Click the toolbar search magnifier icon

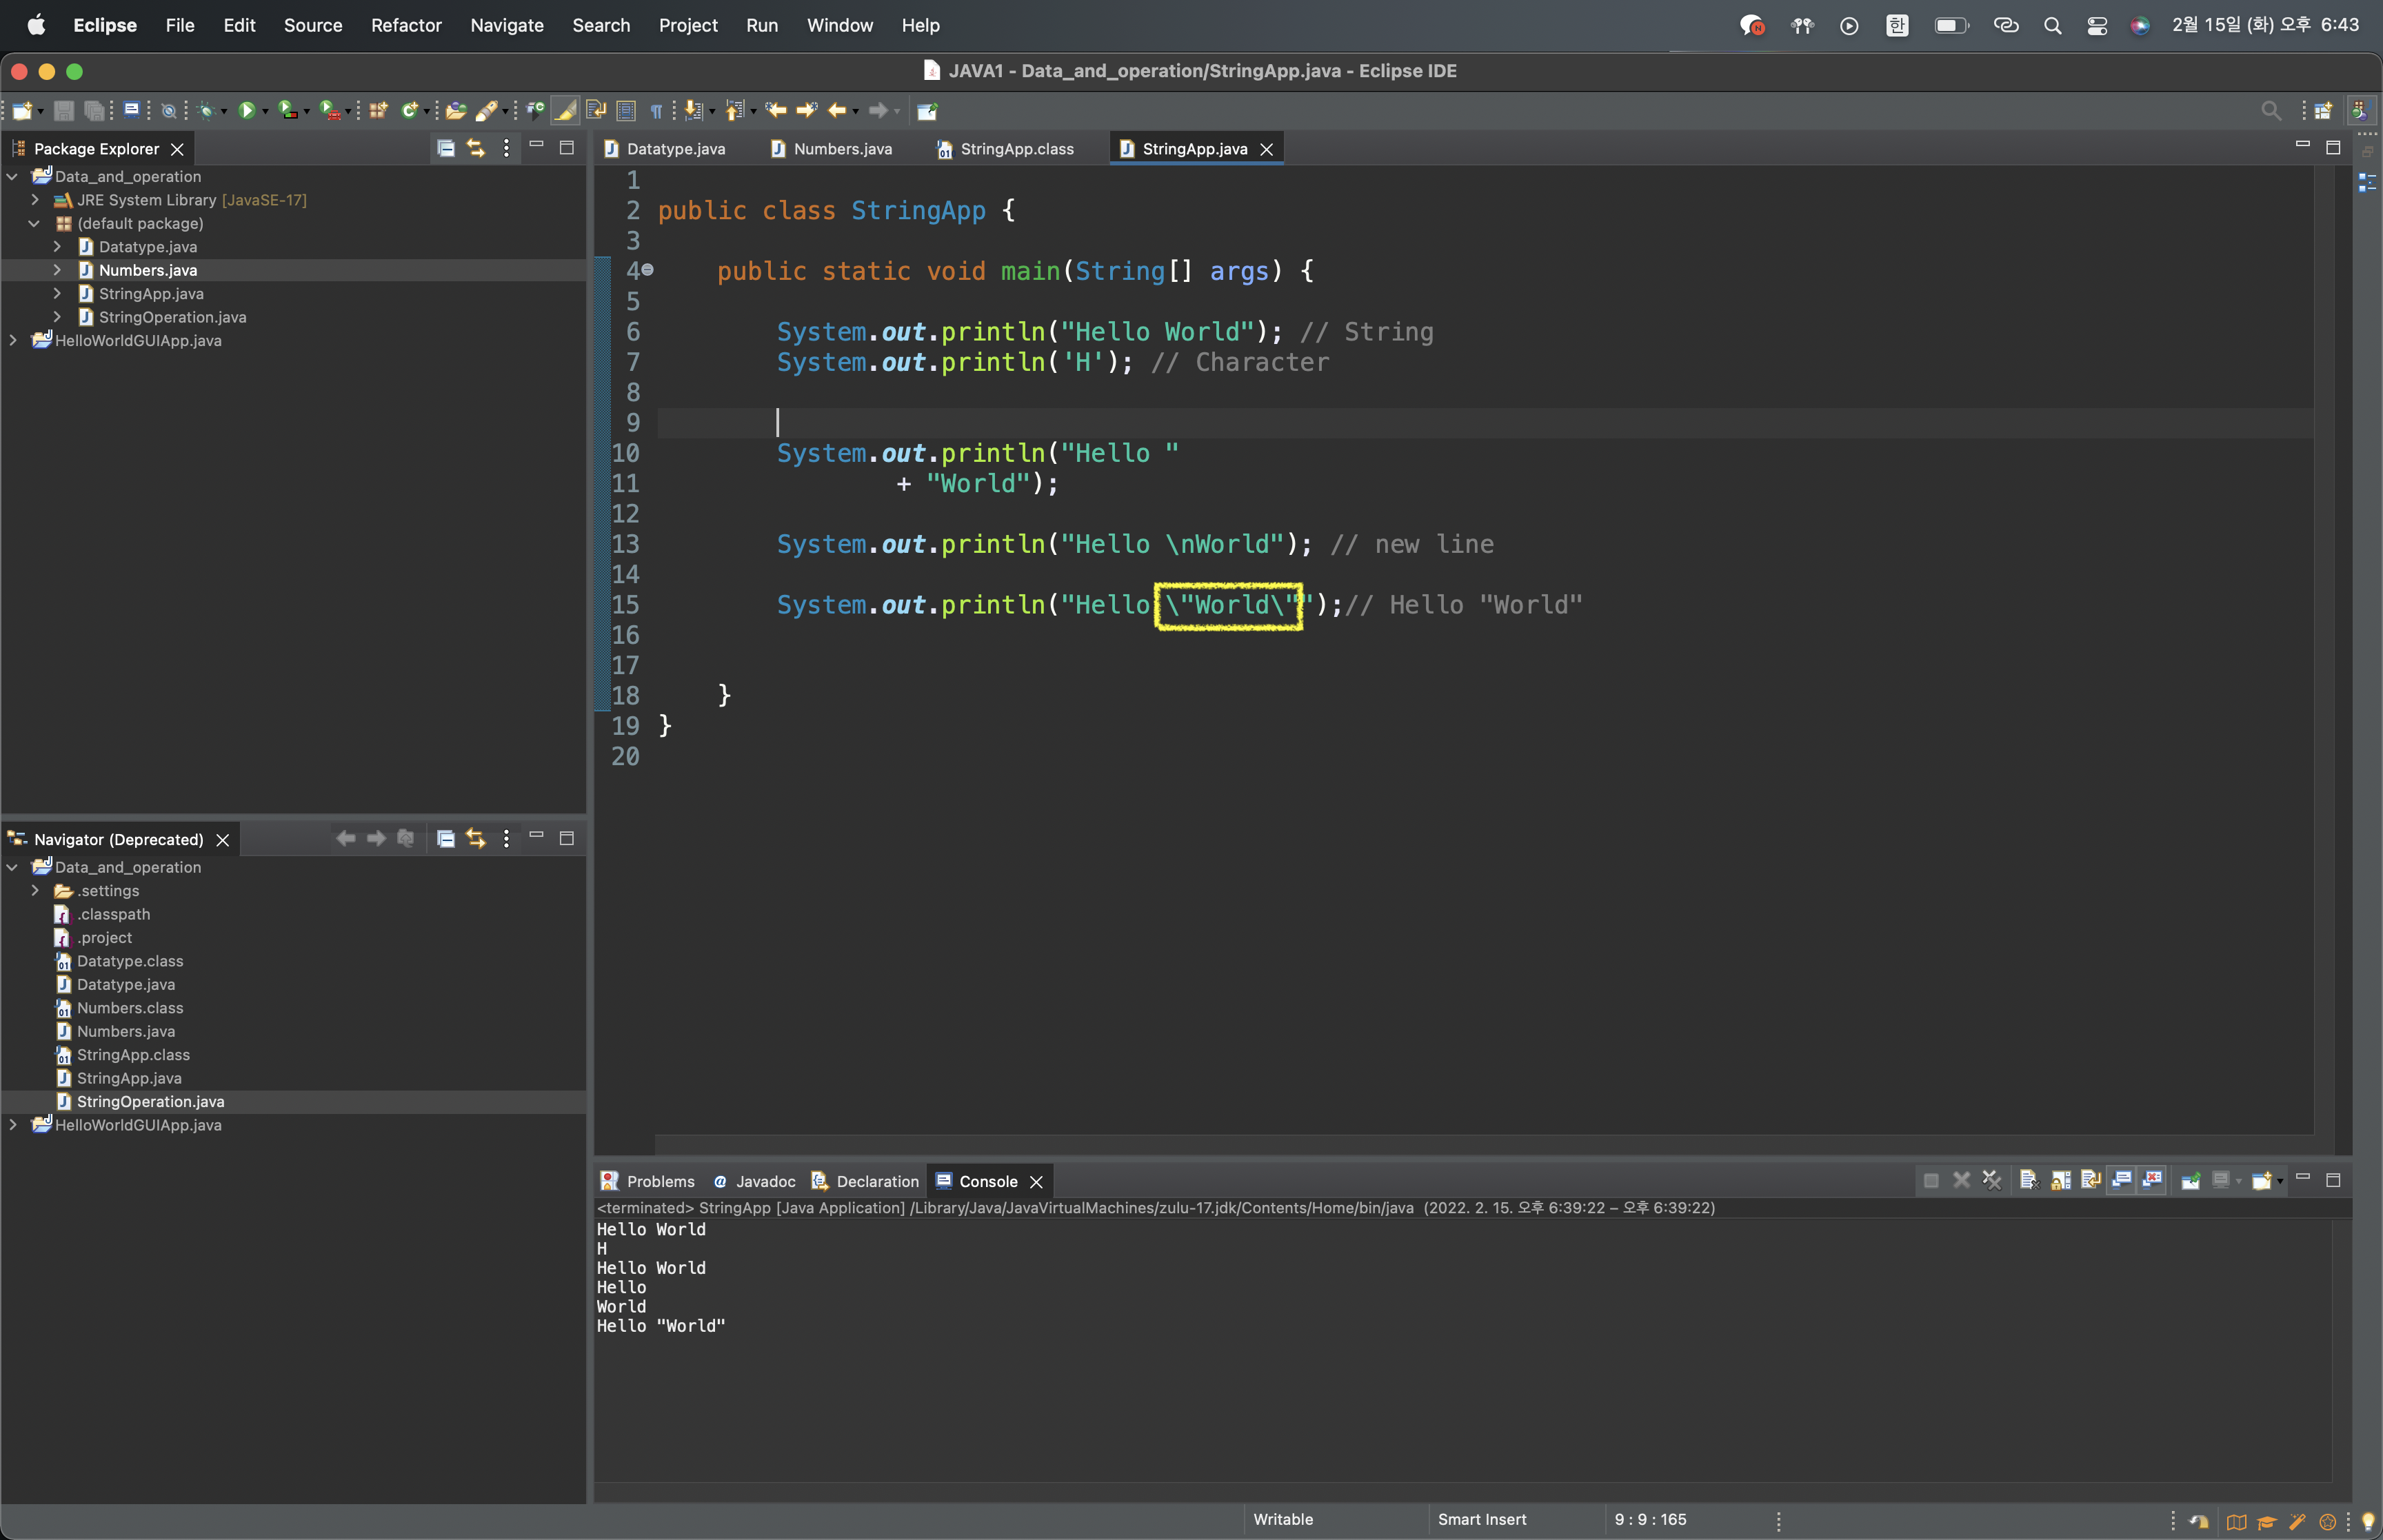[2271, 111]
